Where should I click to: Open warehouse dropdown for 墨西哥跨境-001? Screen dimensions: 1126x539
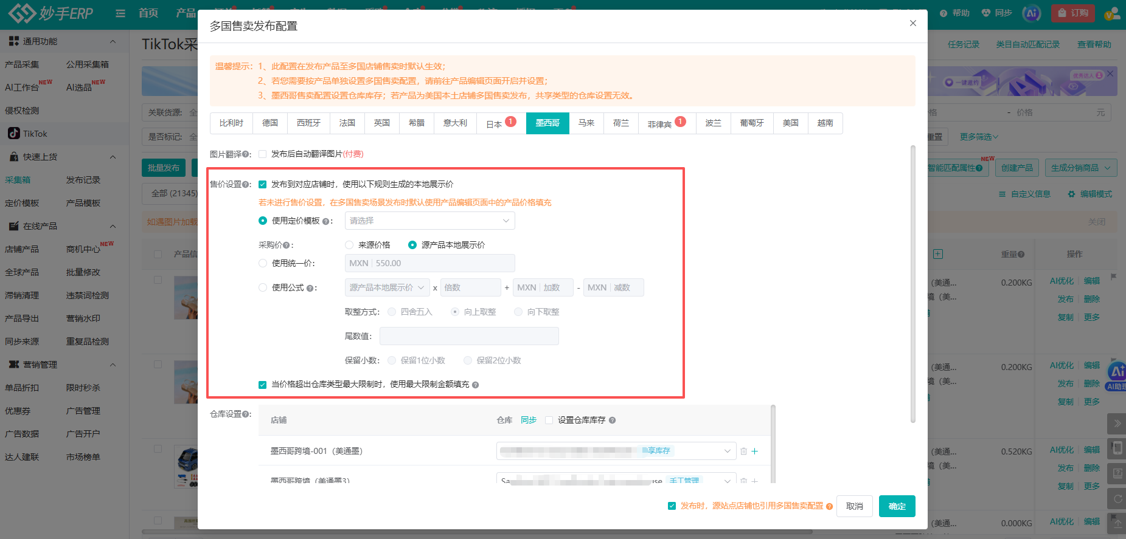(616, 451)
